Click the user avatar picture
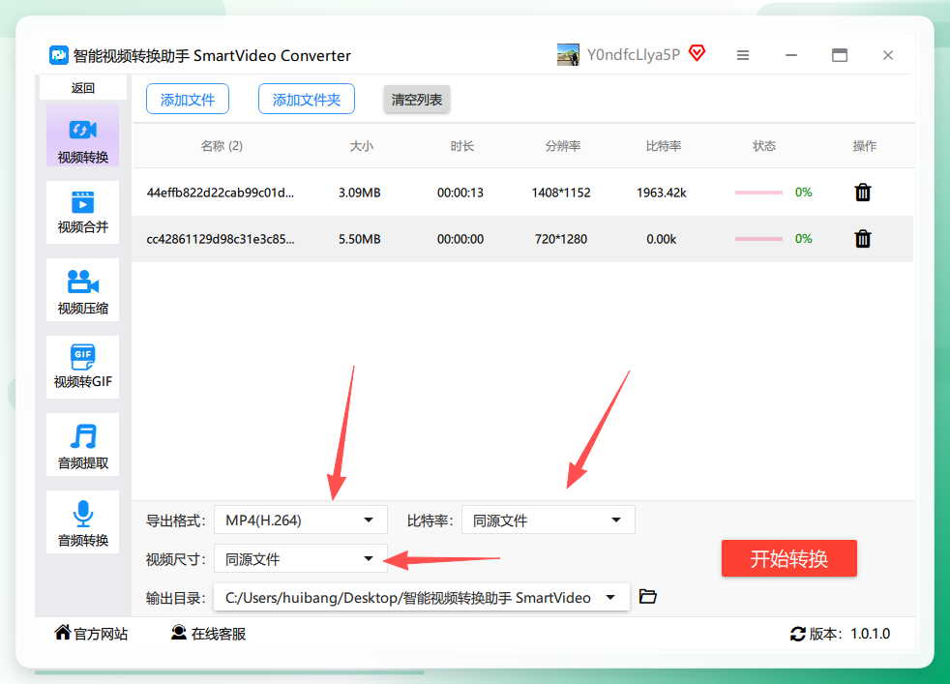Screen dimensions: 950x684 click(568, 54)
